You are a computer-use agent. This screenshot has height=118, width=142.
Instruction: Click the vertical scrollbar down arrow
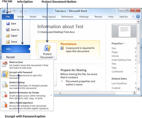[x=138, y=89]
